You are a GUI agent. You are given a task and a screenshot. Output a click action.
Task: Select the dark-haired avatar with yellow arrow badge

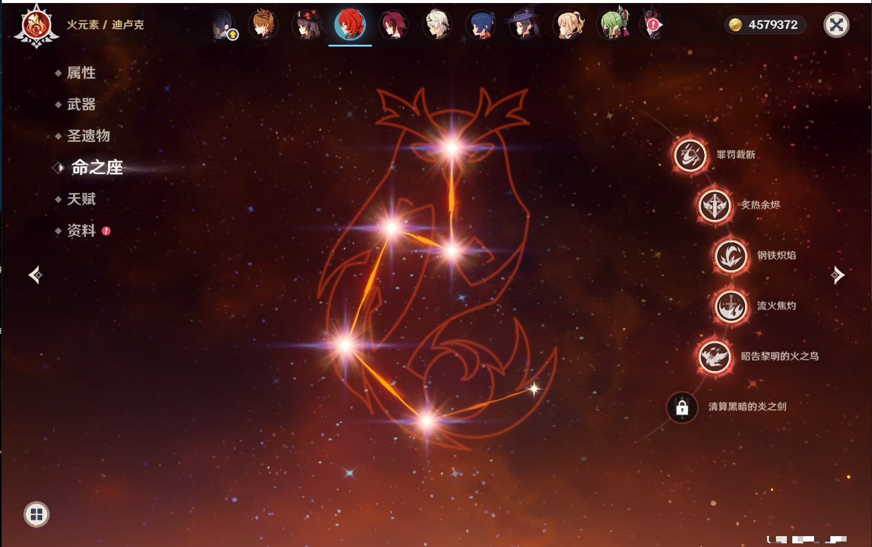[224, 25]
